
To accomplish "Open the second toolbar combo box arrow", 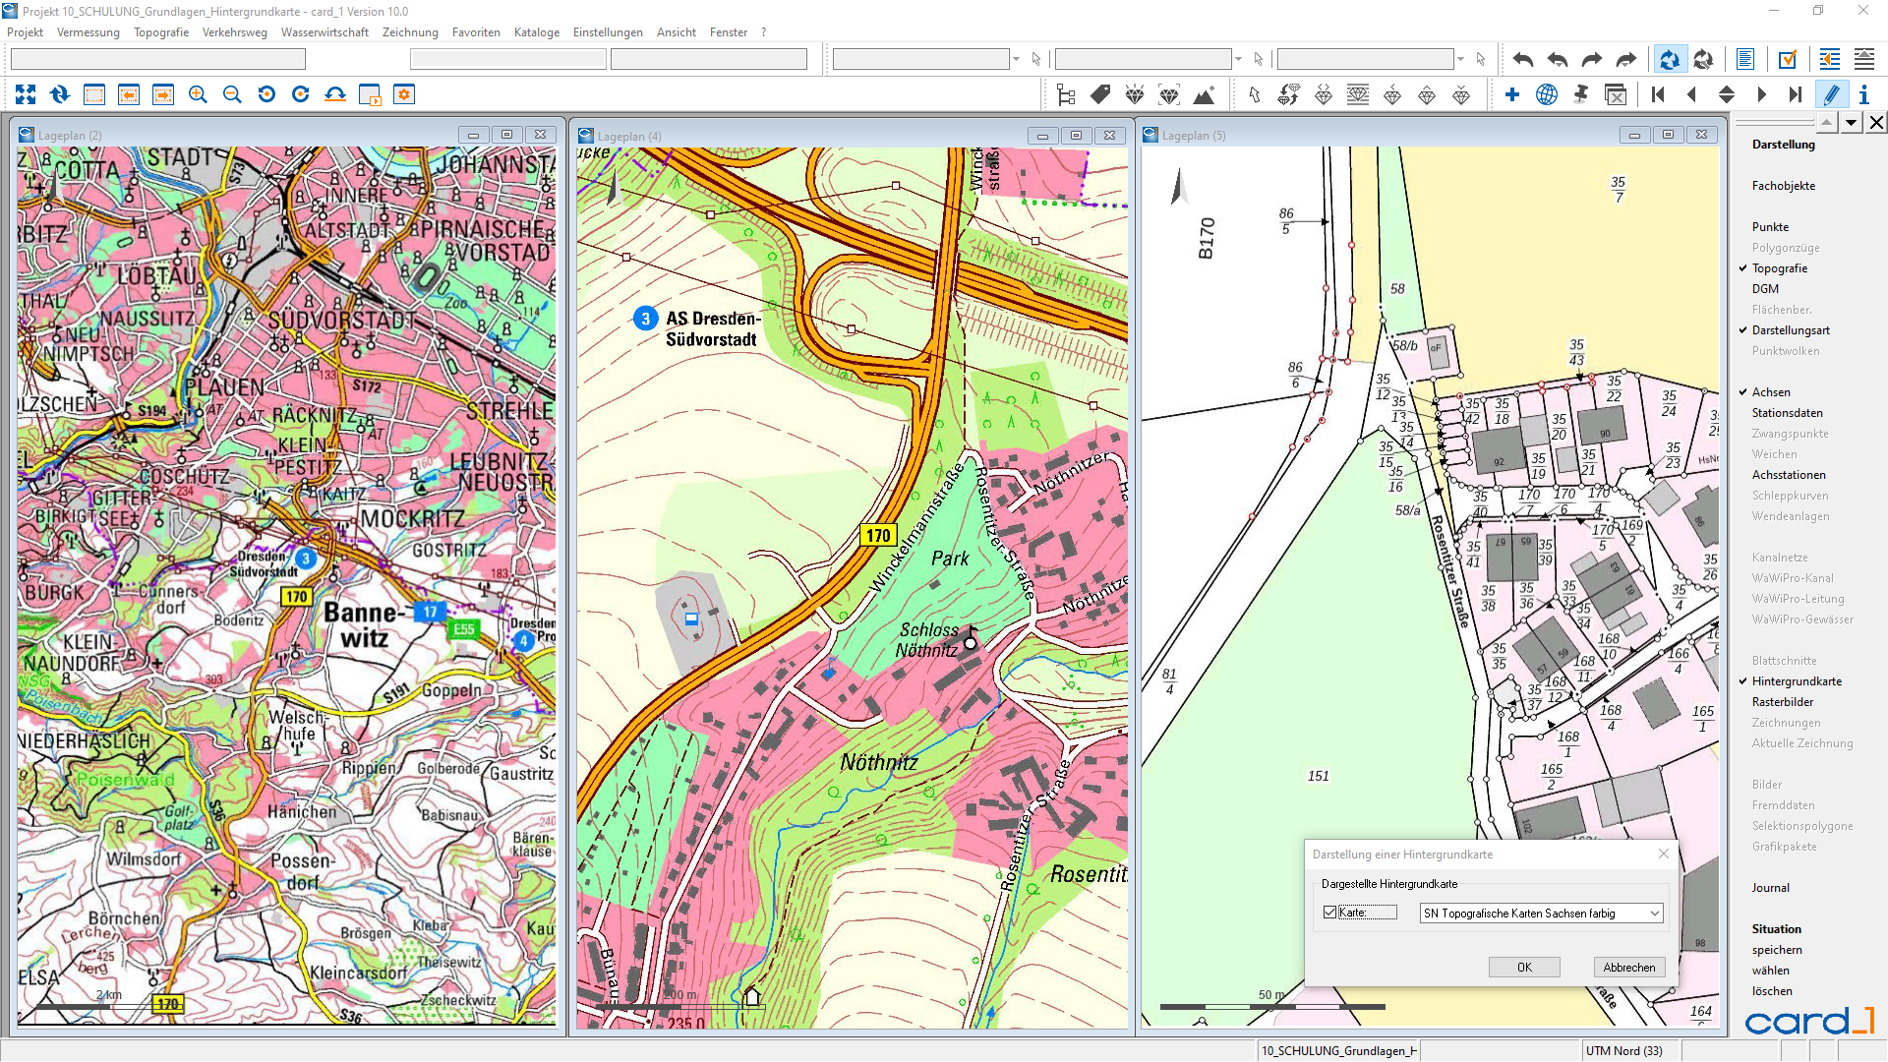I will (1238, 60).
